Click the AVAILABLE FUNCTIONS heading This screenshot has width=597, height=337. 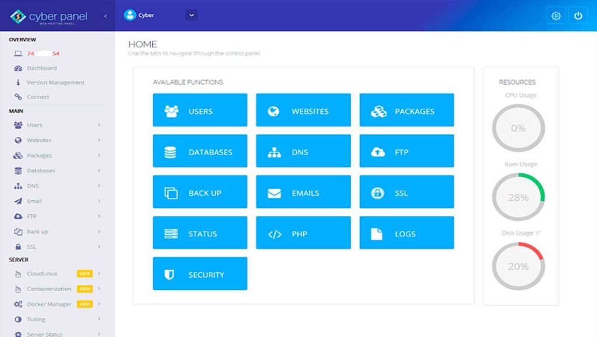click(188, 82)
